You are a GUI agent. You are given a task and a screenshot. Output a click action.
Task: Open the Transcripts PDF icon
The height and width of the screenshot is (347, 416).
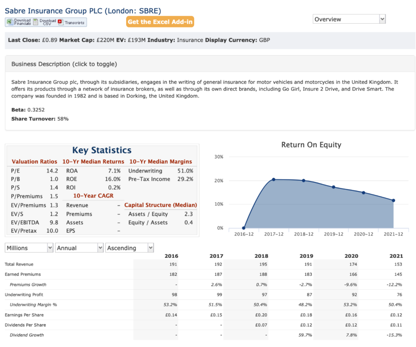(61, 22)
